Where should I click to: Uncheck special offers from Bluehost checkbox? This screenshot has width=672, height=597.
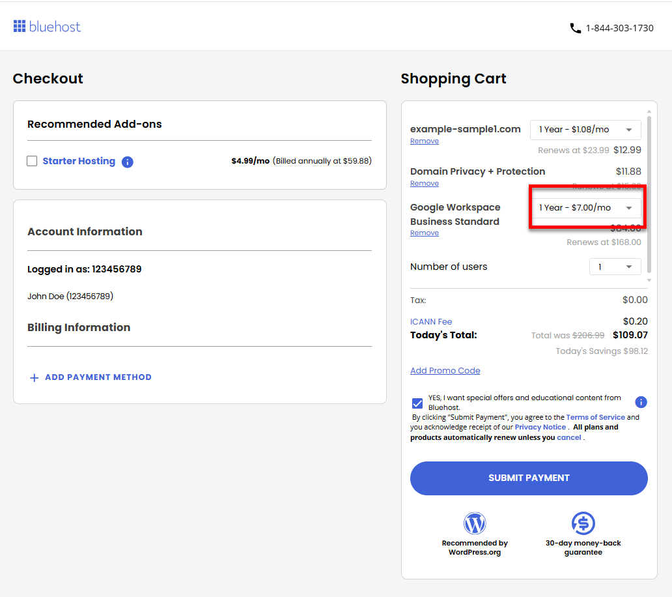417,403
